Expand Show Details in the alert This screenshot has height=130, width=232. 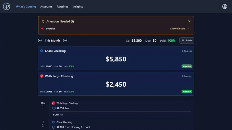pos(179,29)
